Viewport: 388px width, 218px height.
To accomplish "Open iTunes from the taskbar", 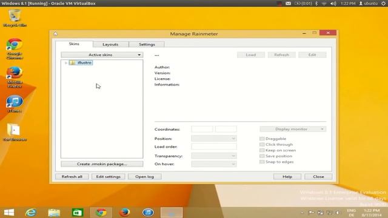I will [x=148, y=213].
